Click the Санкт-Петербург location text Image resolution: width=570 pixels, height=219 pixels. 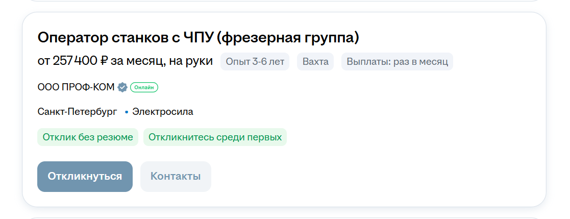tap(77, 112)
